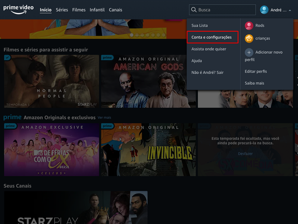Click the hero banner image

click(x=93, y=29)
